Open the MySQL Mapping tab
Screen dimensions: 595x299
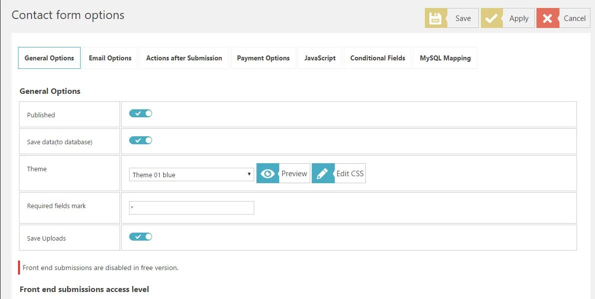[x=445, y=58]
